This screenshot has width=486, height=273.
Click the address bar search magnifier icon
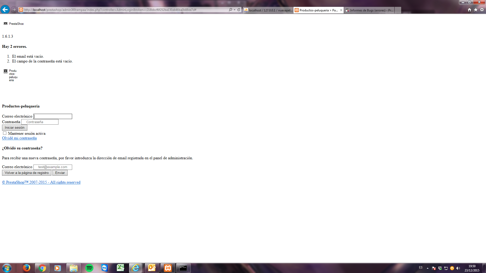[x=230, y=10]
